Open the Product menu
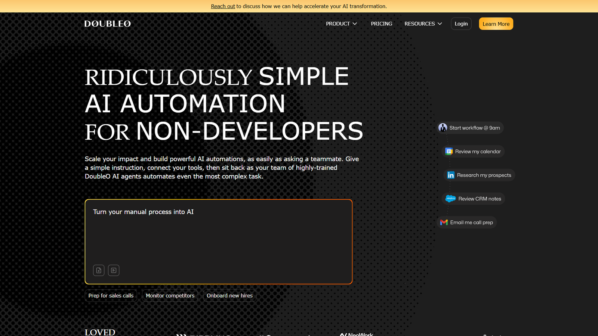Image resolution: width=598 pixels, height=336 pixels. (x=342, y=24)
